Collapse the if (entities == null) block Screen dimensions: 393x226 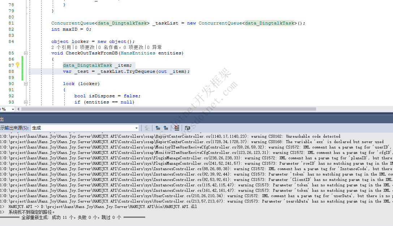[25, 102]
